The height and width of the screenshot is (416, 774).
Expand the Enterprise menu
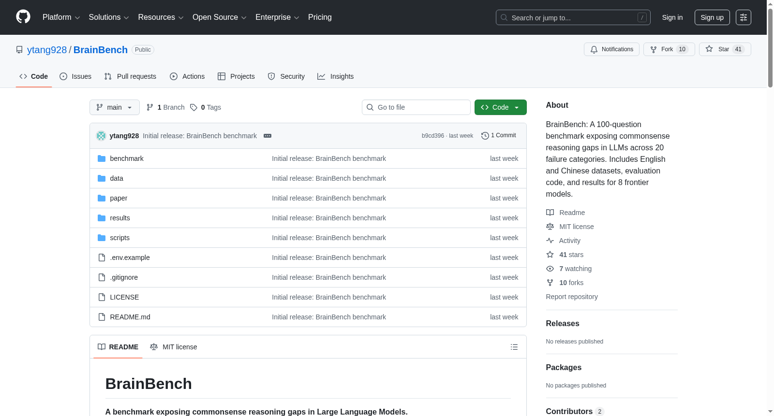(x=277, y=17)
